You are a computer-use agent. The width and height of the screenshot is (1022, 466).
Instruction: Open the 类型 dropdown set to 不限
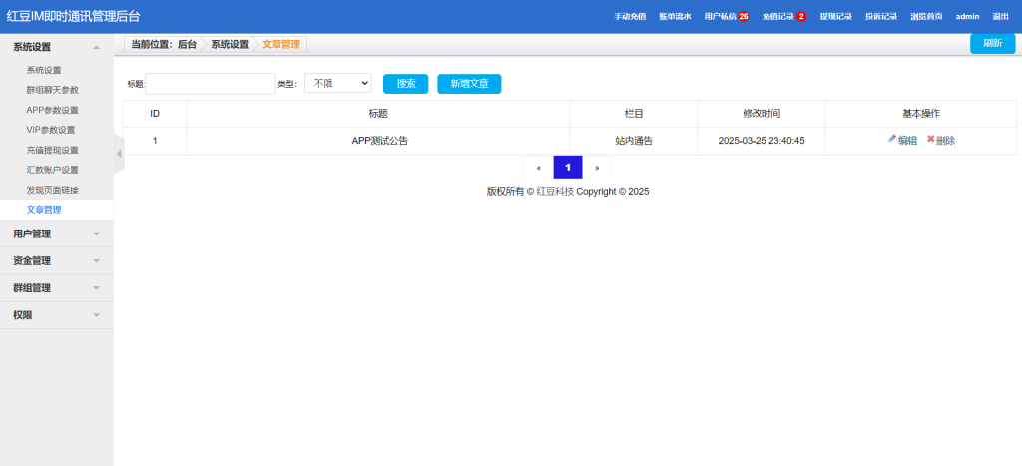337,84
